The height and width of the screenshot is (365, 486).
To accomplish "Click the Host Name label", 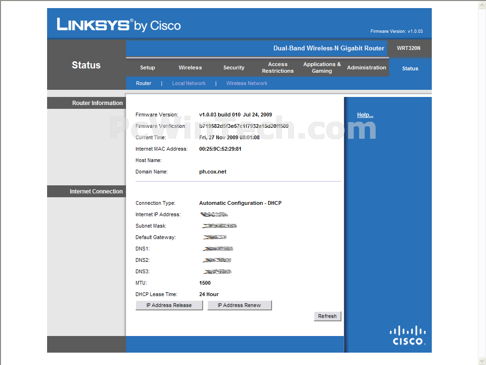I will click(148, 161).
